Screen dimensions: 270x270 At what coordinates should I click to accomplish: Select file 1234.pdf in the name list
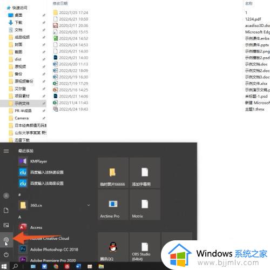253,19
